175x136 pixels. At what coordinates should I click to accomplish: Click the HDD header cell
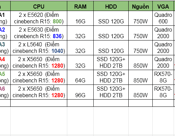click(x=111, y=6)
